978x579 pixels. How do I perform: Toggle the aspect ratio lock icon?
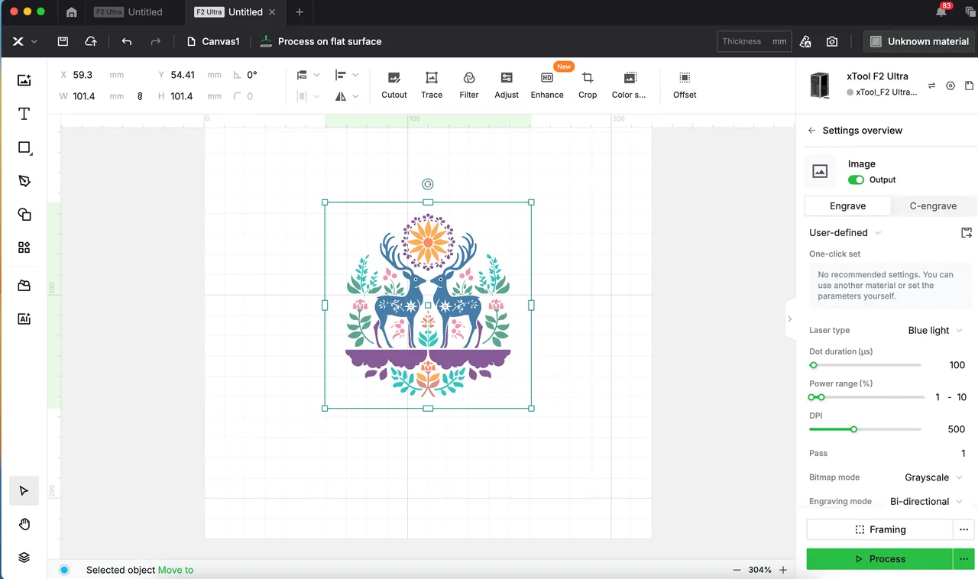[140, 96]
